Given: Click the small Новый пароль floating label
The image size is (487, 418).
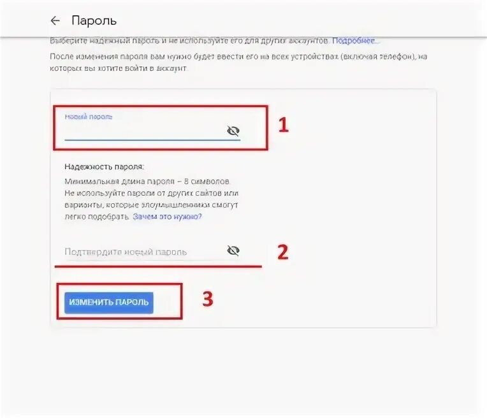Looking at the screenshot, I should pos(89,117).
